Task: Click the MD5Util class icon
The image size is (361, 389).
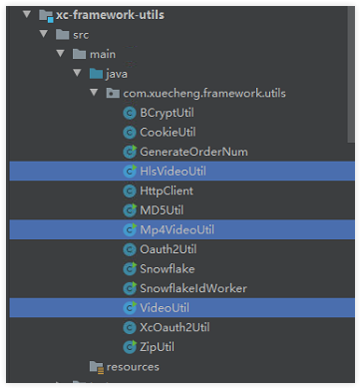Action: click(130, 210)
